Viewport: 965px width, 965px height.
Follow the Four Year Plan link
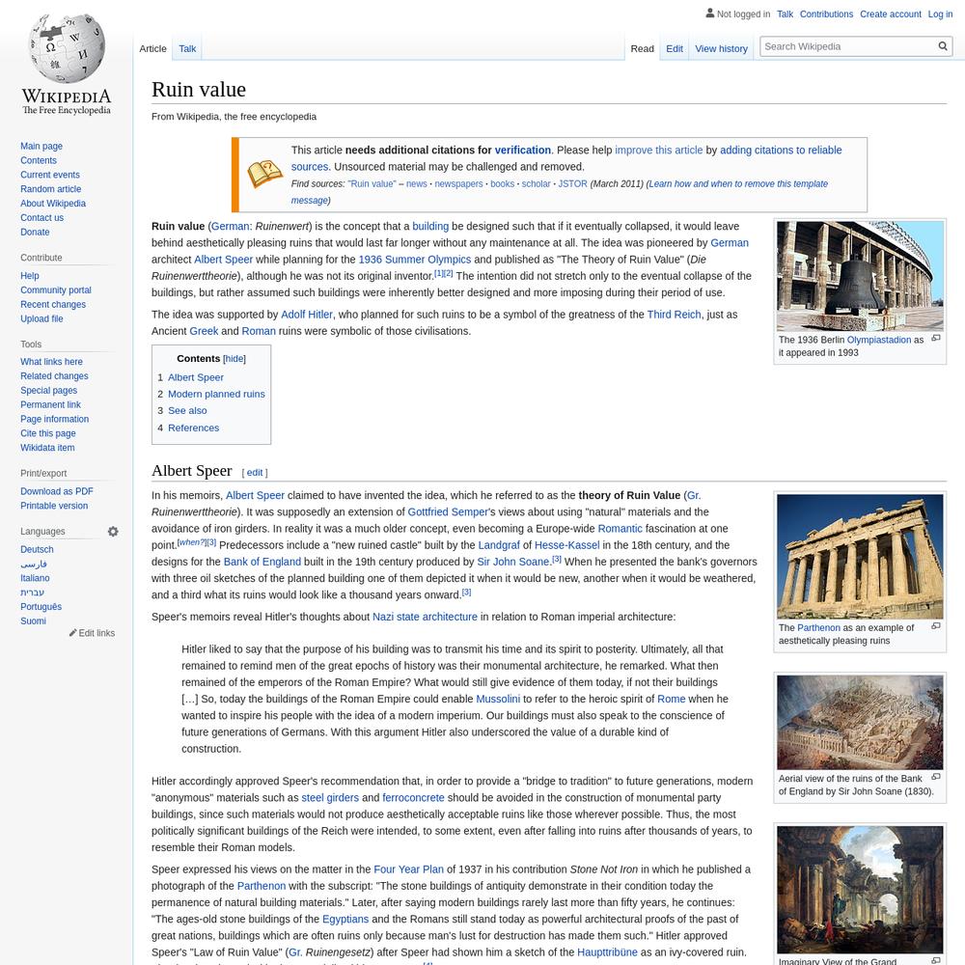408,869
